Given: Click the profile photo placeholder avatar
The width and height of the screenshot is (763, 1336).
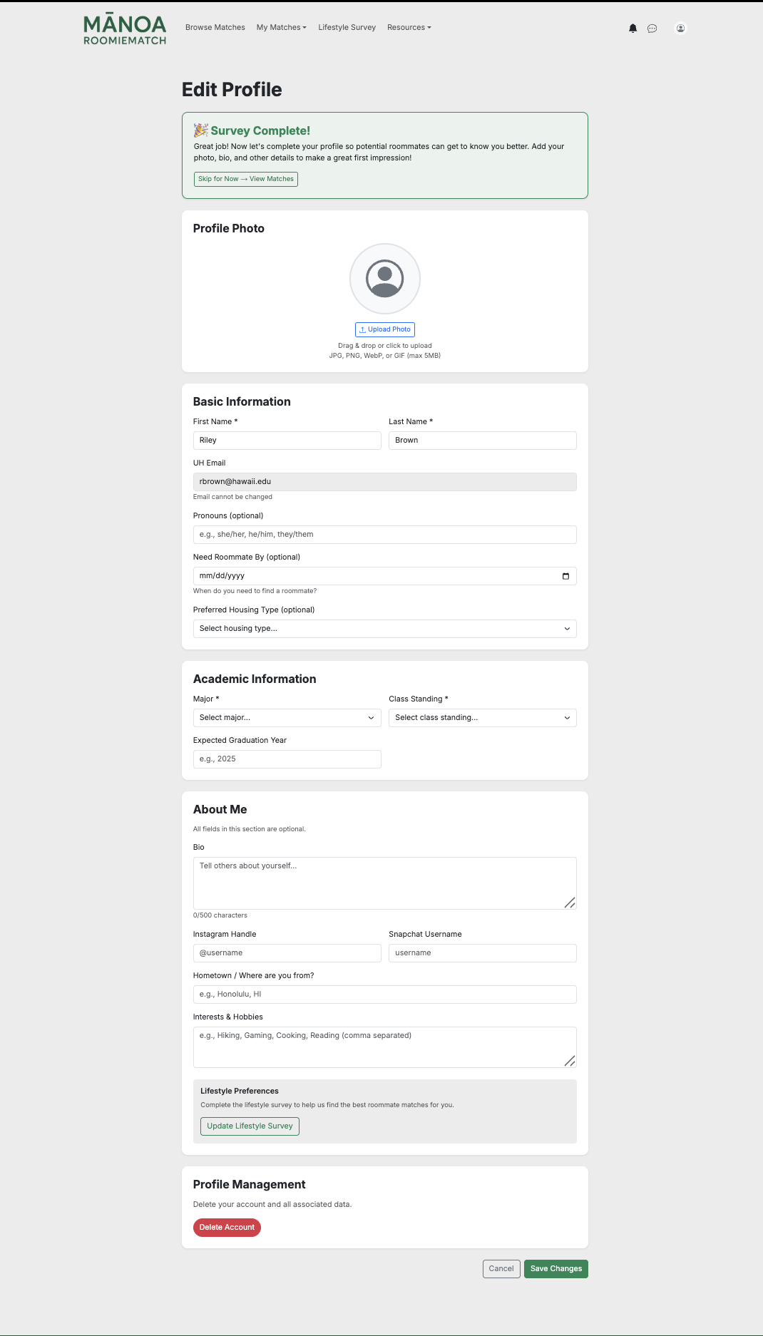Looking at the screenshot, I should pos(384,279).
